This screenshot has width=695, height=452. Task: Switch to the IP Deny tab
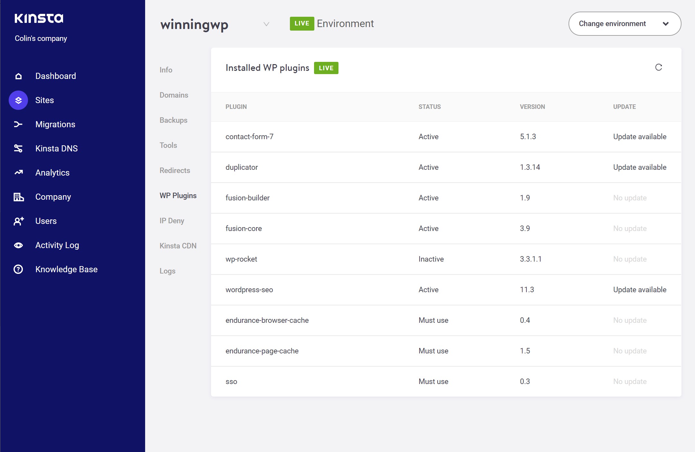pyautogui.click(x=172, y=221)
